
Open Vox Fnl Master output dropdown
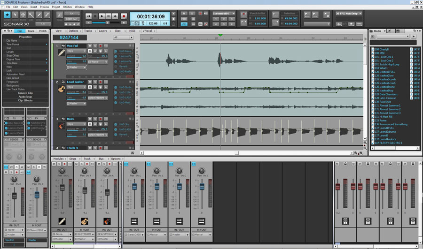(x=76, y=68)
